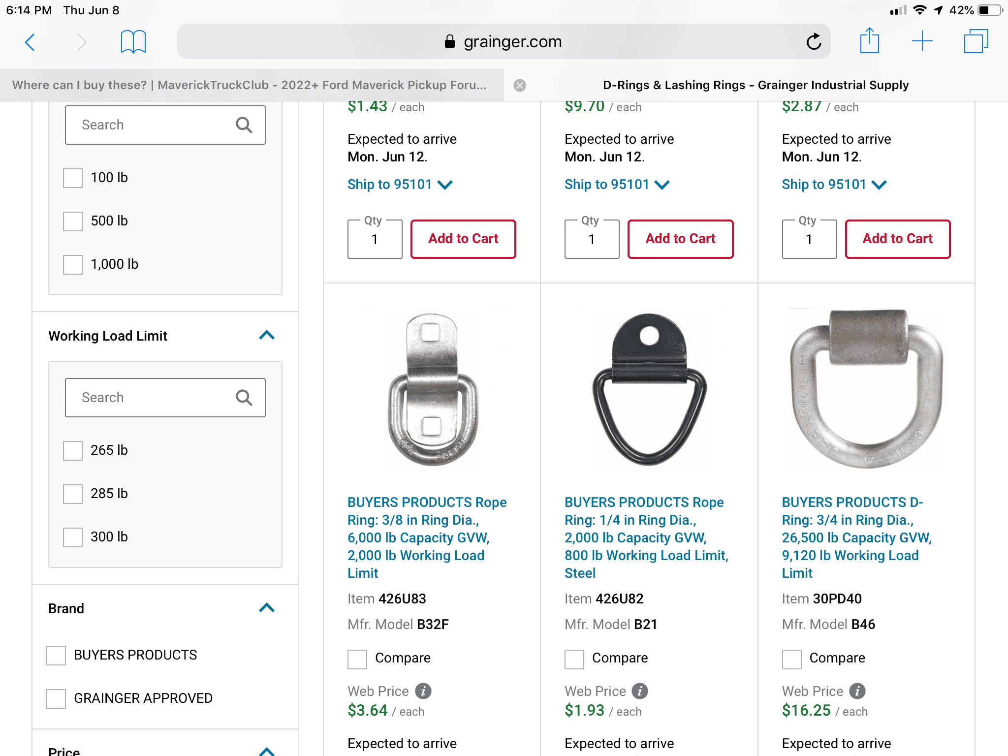Viewport: 1008px width, 756px height.
Task: Tick Compare for item 30PD40
Action: click(792, 659)
